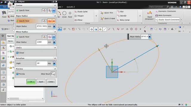
Task: Edit the Minor Radius 4300 field
Action: pos(42,42)
